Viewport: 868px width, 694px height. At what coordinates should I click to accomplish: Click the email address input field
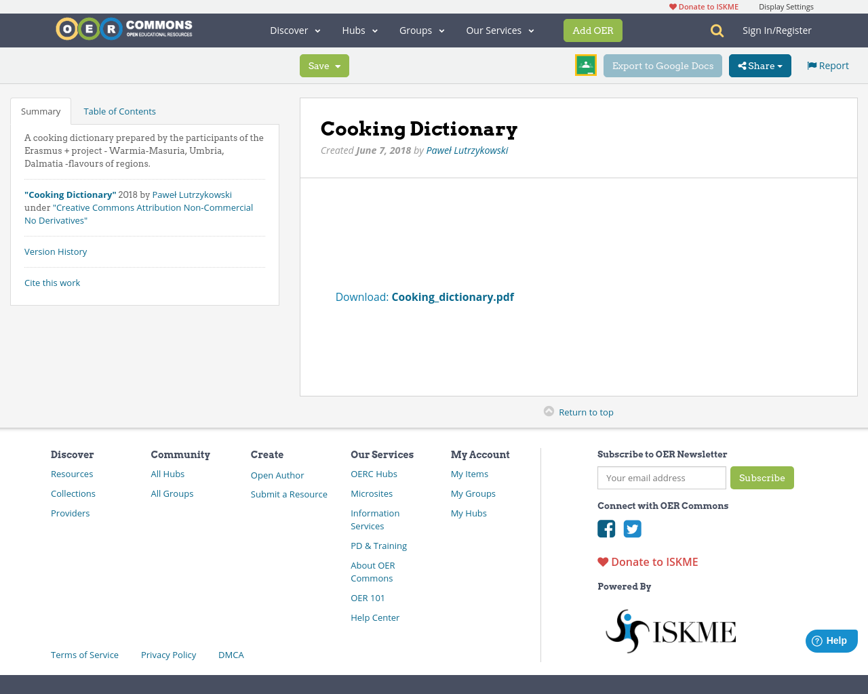click(x=661, y=478)
